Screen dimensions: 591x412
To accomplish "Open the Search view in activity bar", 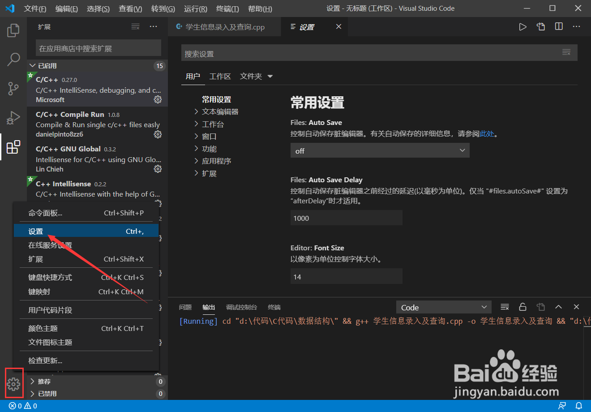I will [x=13, y=59].
